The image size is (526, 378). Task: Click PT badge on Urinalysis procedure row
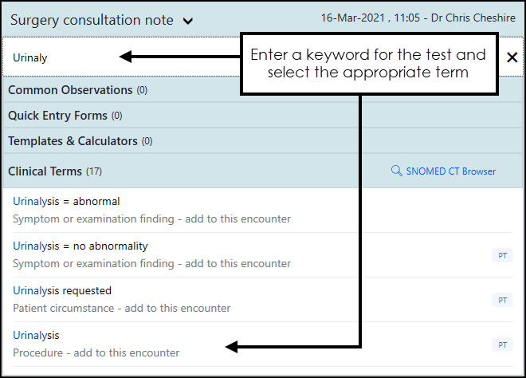point(501,345)
